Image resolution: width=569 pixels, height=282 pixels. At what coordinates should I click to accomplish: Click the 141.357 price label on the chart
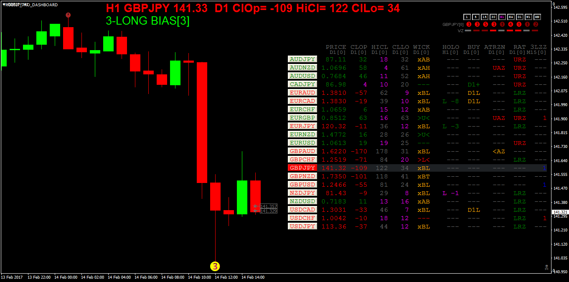coord(269,206)
